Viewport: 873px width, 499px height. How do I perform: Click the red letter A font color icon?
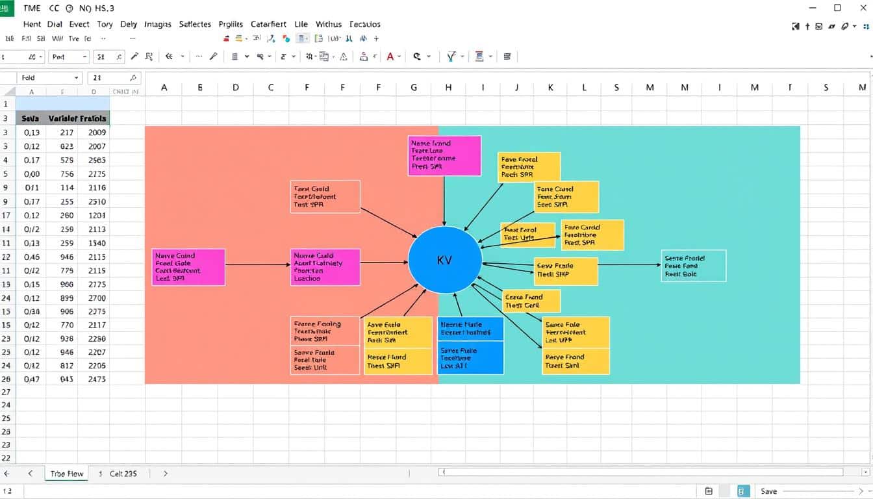click(x=390, y=57)
